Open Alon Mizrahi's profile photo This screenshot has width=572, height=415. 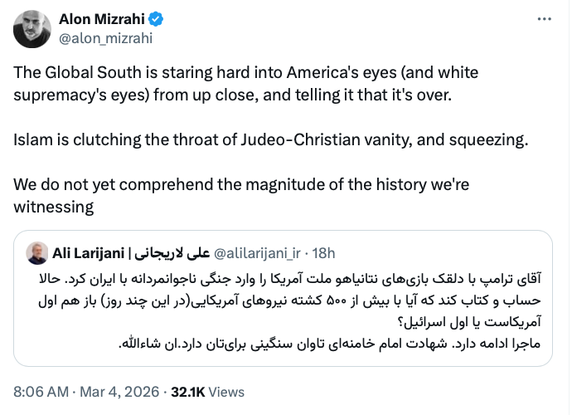33,27
